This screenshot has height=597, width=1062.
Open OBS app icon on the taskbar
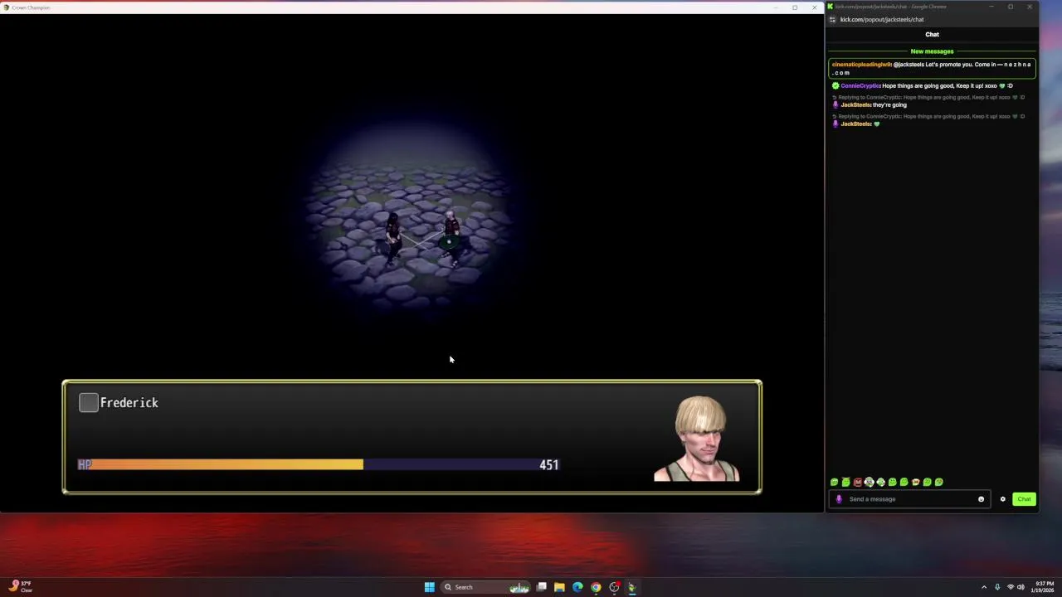(614, 587)
